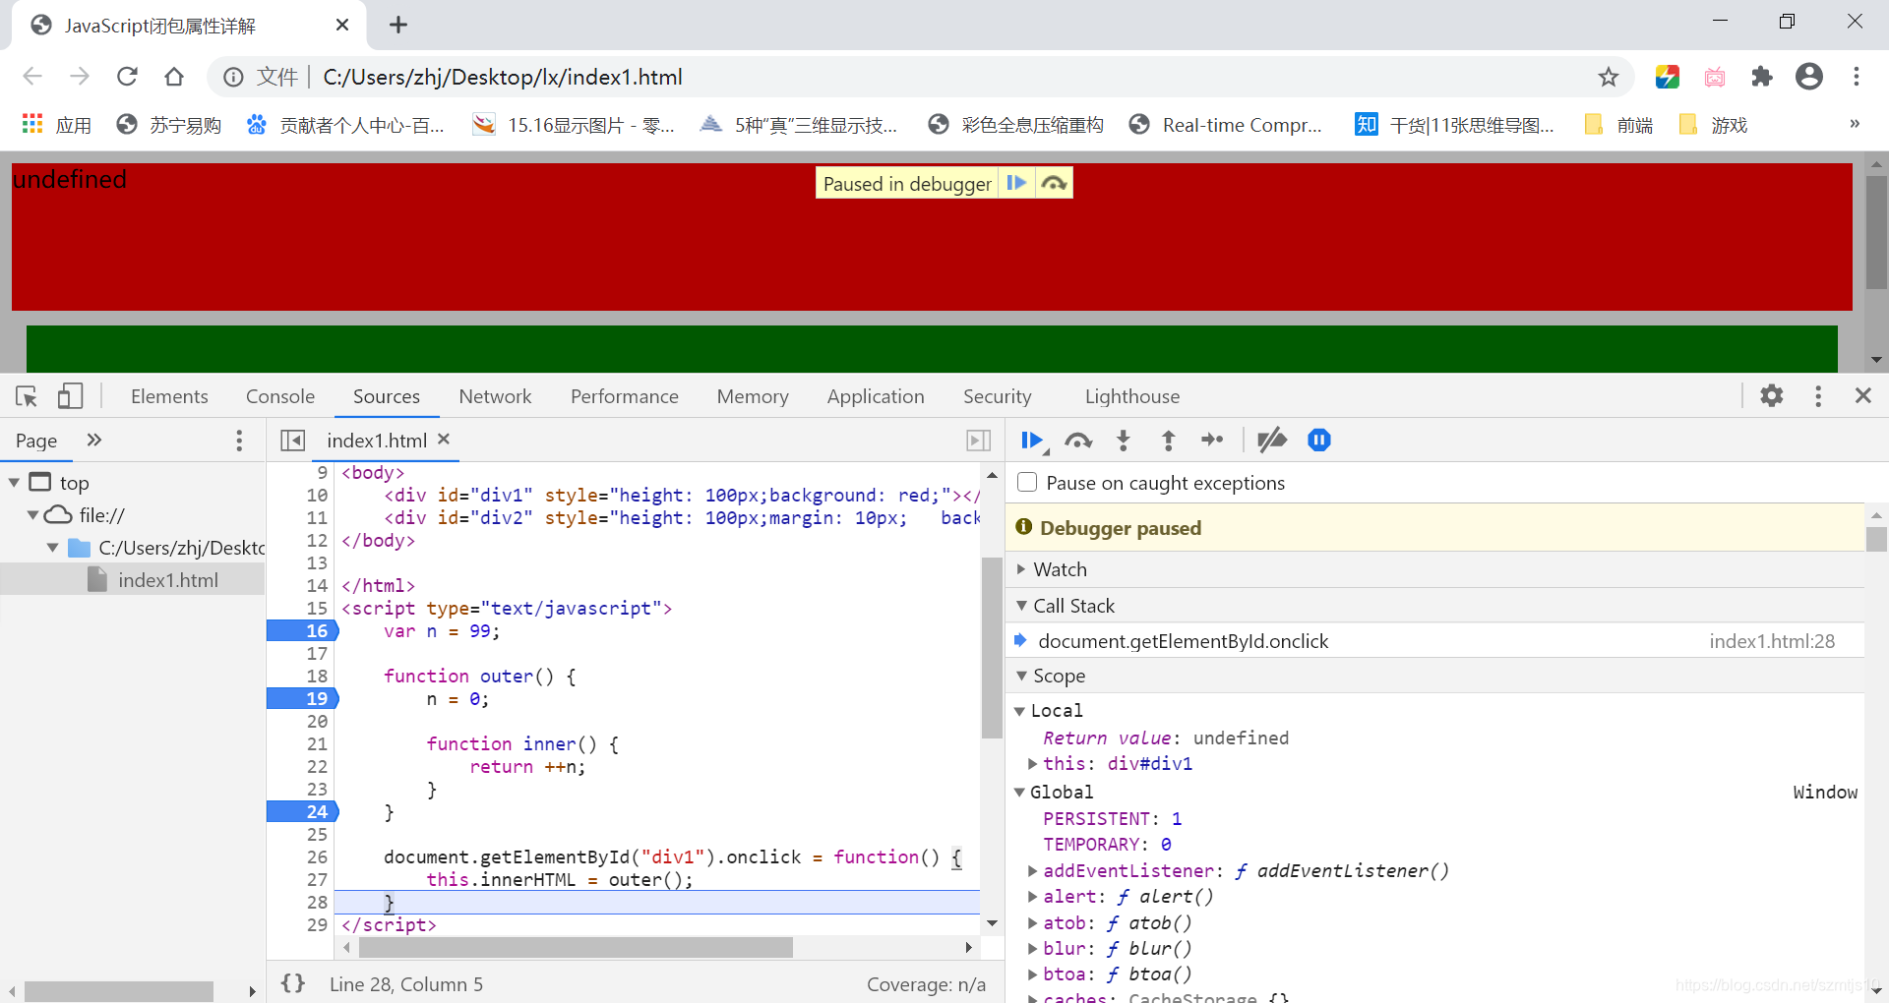1889x1003 pixels.
Task: Open a new browser tab
Action: point(398,26)
